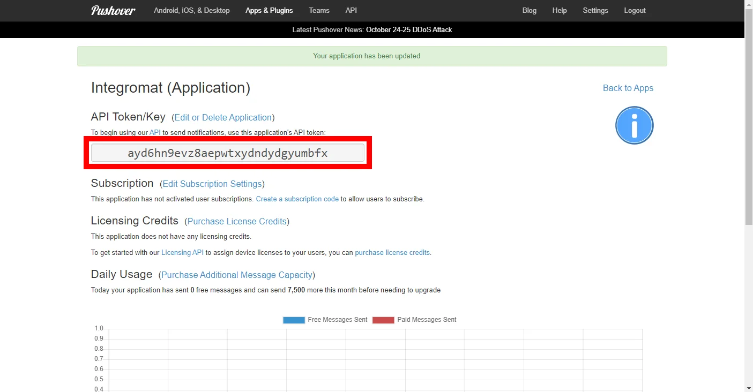Image resolution: width=753 pixels, height=392 pixels.
Task: Follow the API link in token instructions
Action: tap(155, 132)
